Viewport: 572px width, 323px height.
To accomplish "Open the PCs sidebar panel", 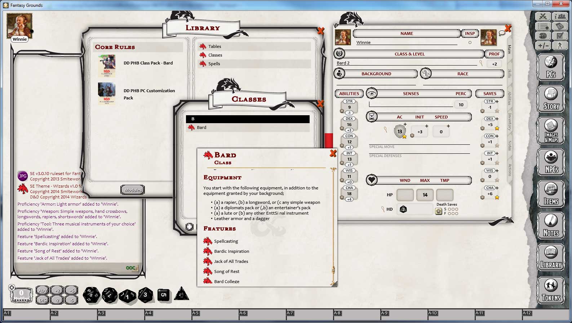I will tap(550, 67).
